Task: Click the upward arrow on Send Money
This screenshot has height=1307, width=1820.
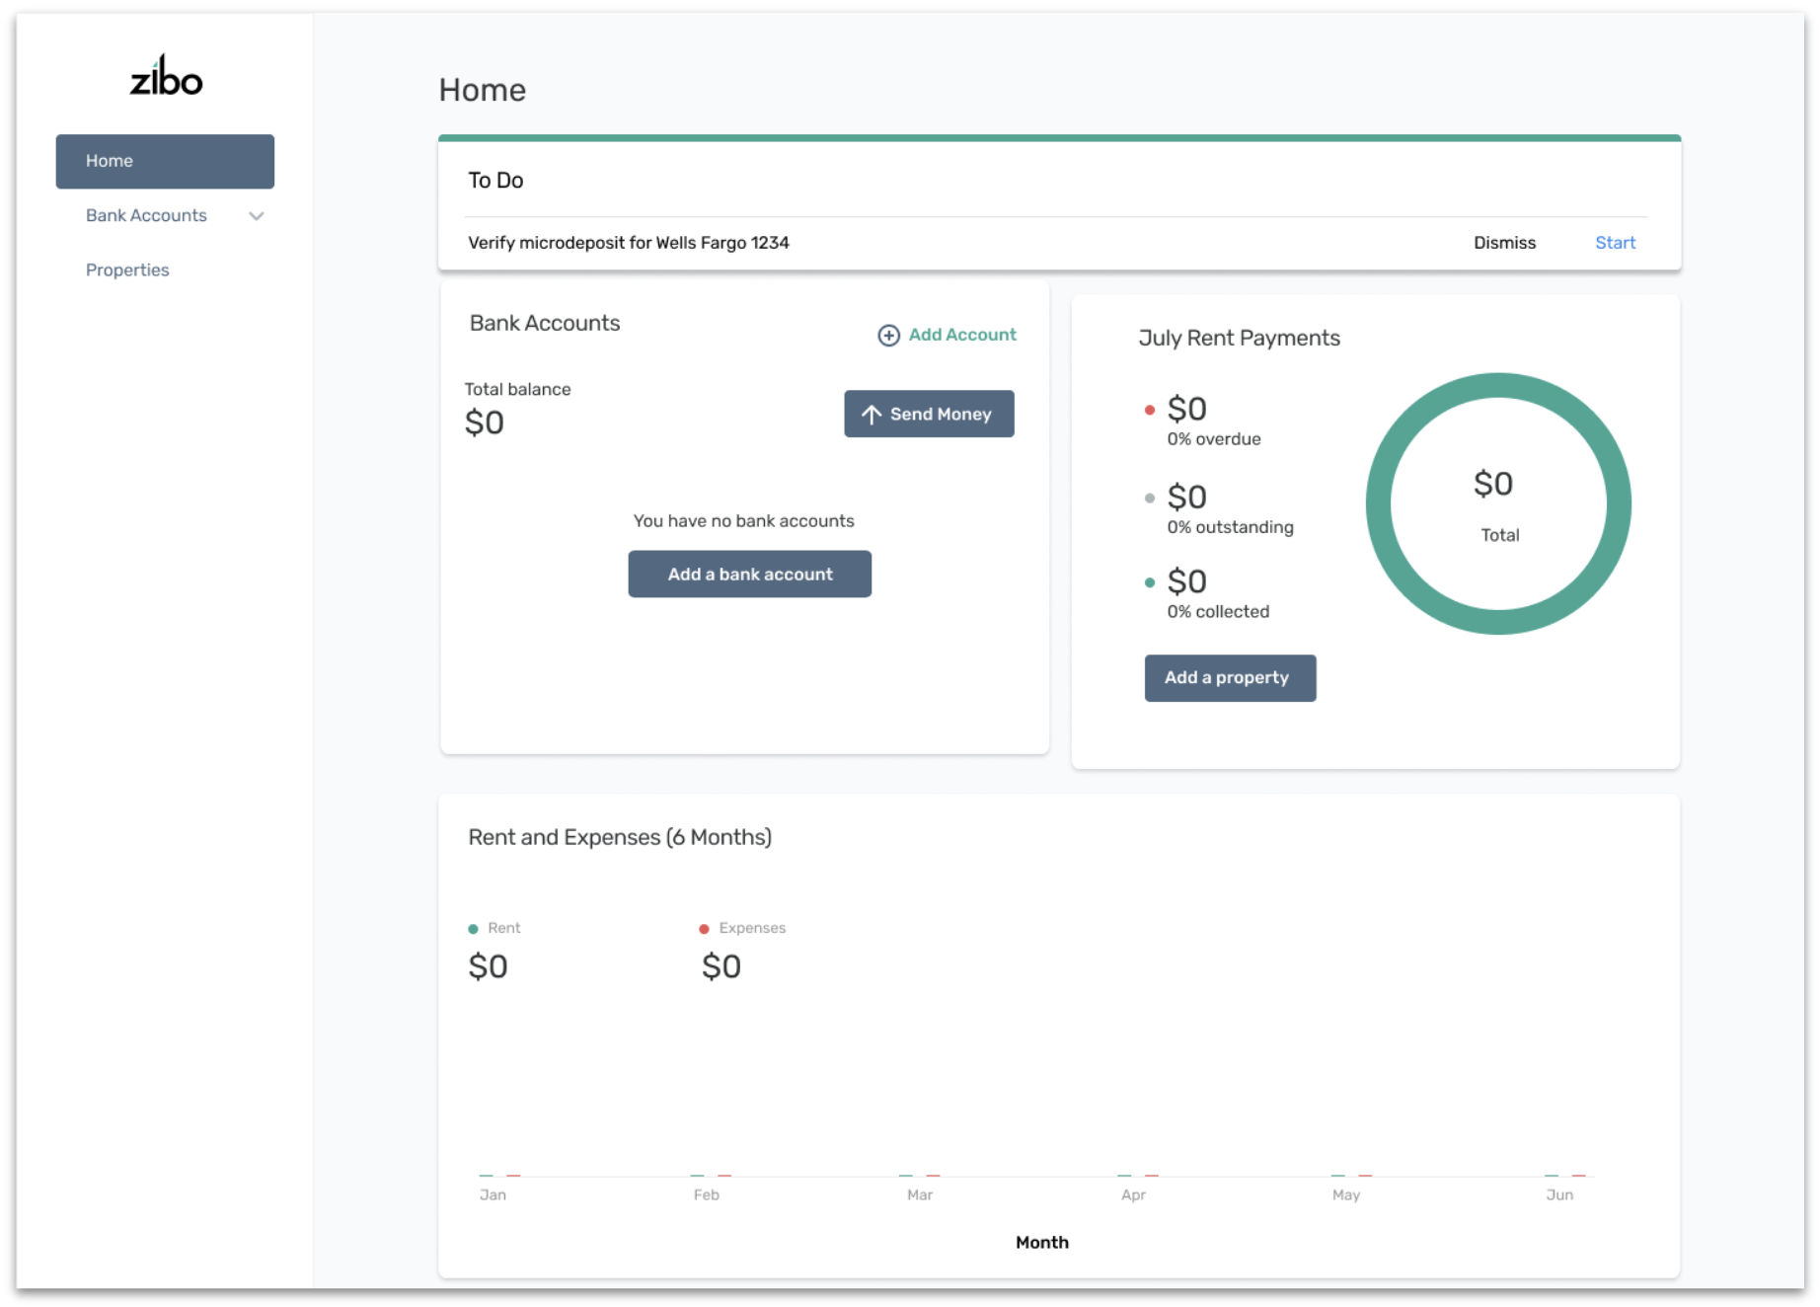Action: coord(872,414)
